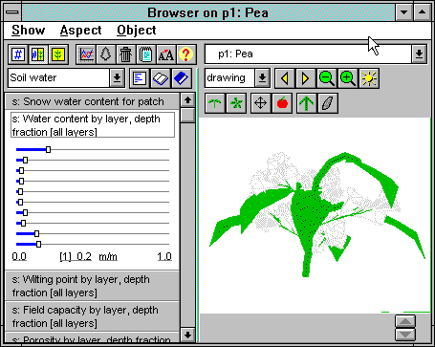Open the Aspect menu
The height and width of the screenshot is (347, 435).
[x=80, y=31]
